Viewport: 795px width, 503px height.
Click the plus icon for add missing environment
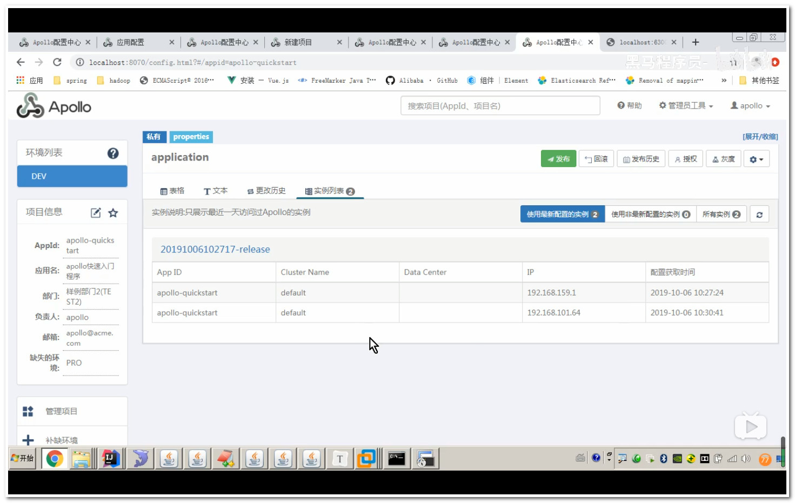[28, 440]
